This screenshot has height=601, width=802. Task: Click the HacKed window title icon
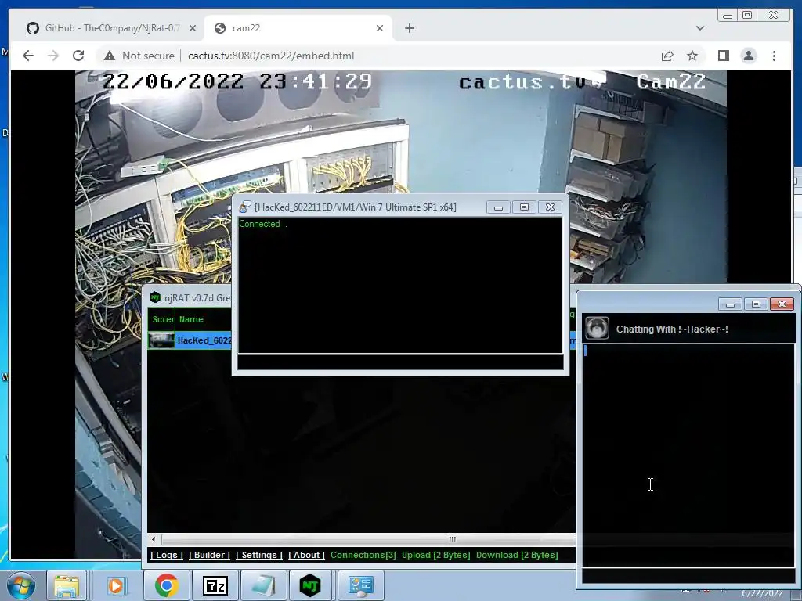click(245, 207)
